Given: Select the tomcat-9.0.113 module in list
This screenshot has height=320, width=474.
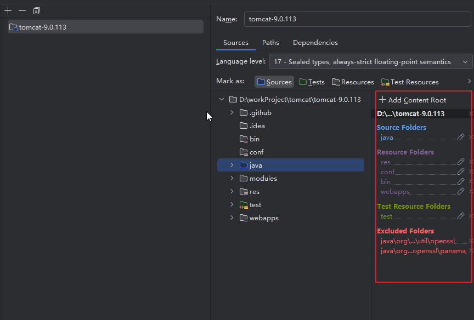Looking at the screenshot, I should click(105, 27).
